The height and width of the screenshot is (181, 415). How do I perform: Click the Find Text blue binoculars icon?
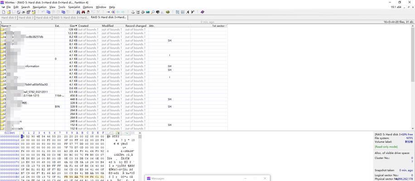click(x=78, y=12)
